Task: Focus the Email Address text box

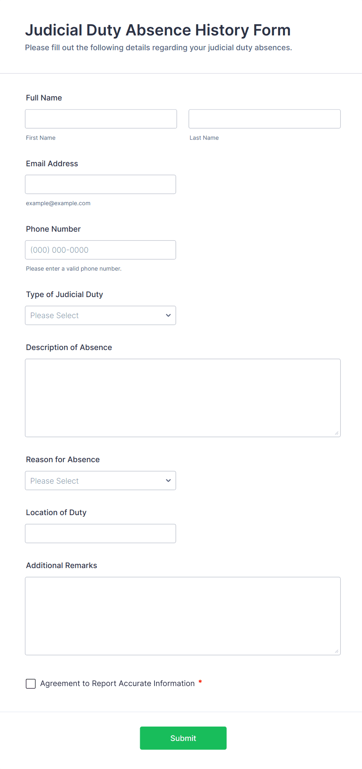Action: (100, 184)
